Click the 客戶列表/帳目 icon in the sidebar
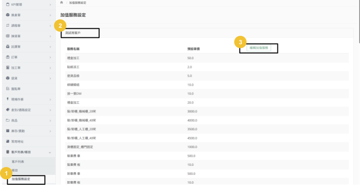 [x=8, y=152]
